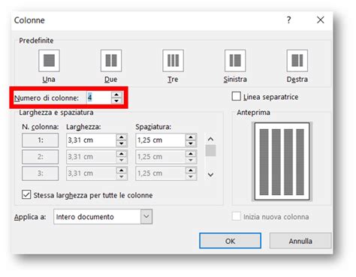This screenshot has width=356, height=277.
Task: Cancel with the Annulla button
Action: tap(300, 241)
